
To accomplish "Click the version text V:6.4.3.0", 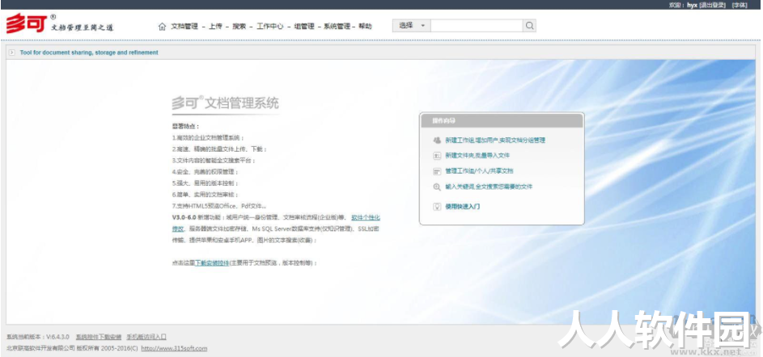I will (58, 337).
